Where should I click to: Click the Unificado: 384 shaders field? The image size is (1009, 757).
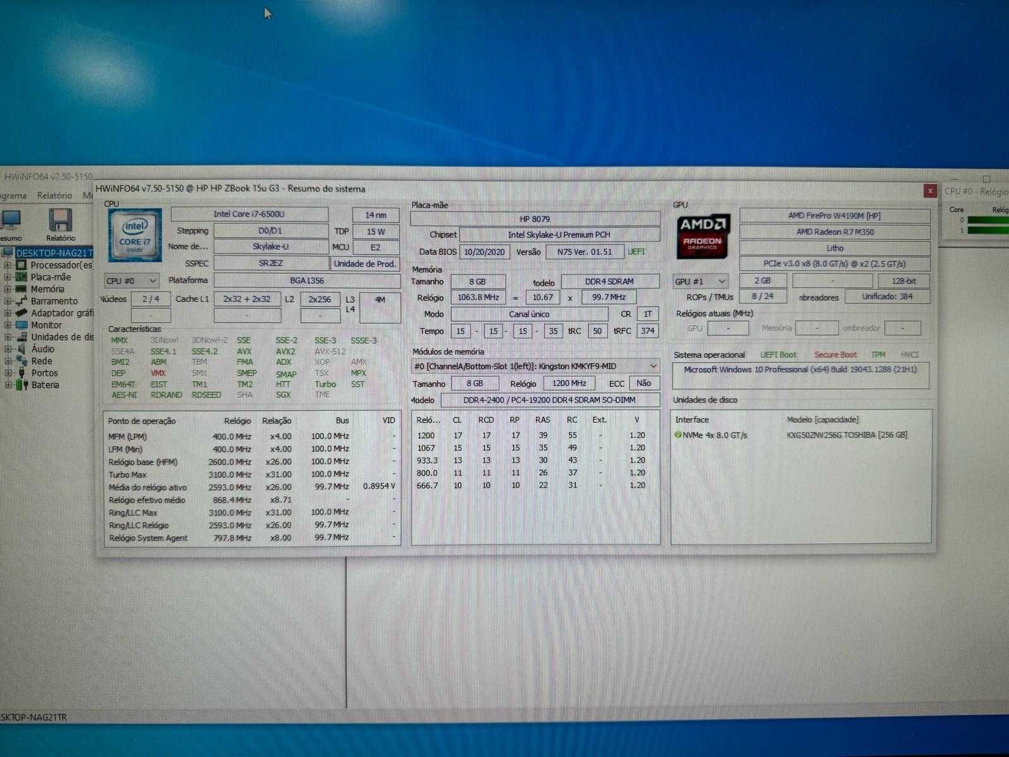coord(887,296)
